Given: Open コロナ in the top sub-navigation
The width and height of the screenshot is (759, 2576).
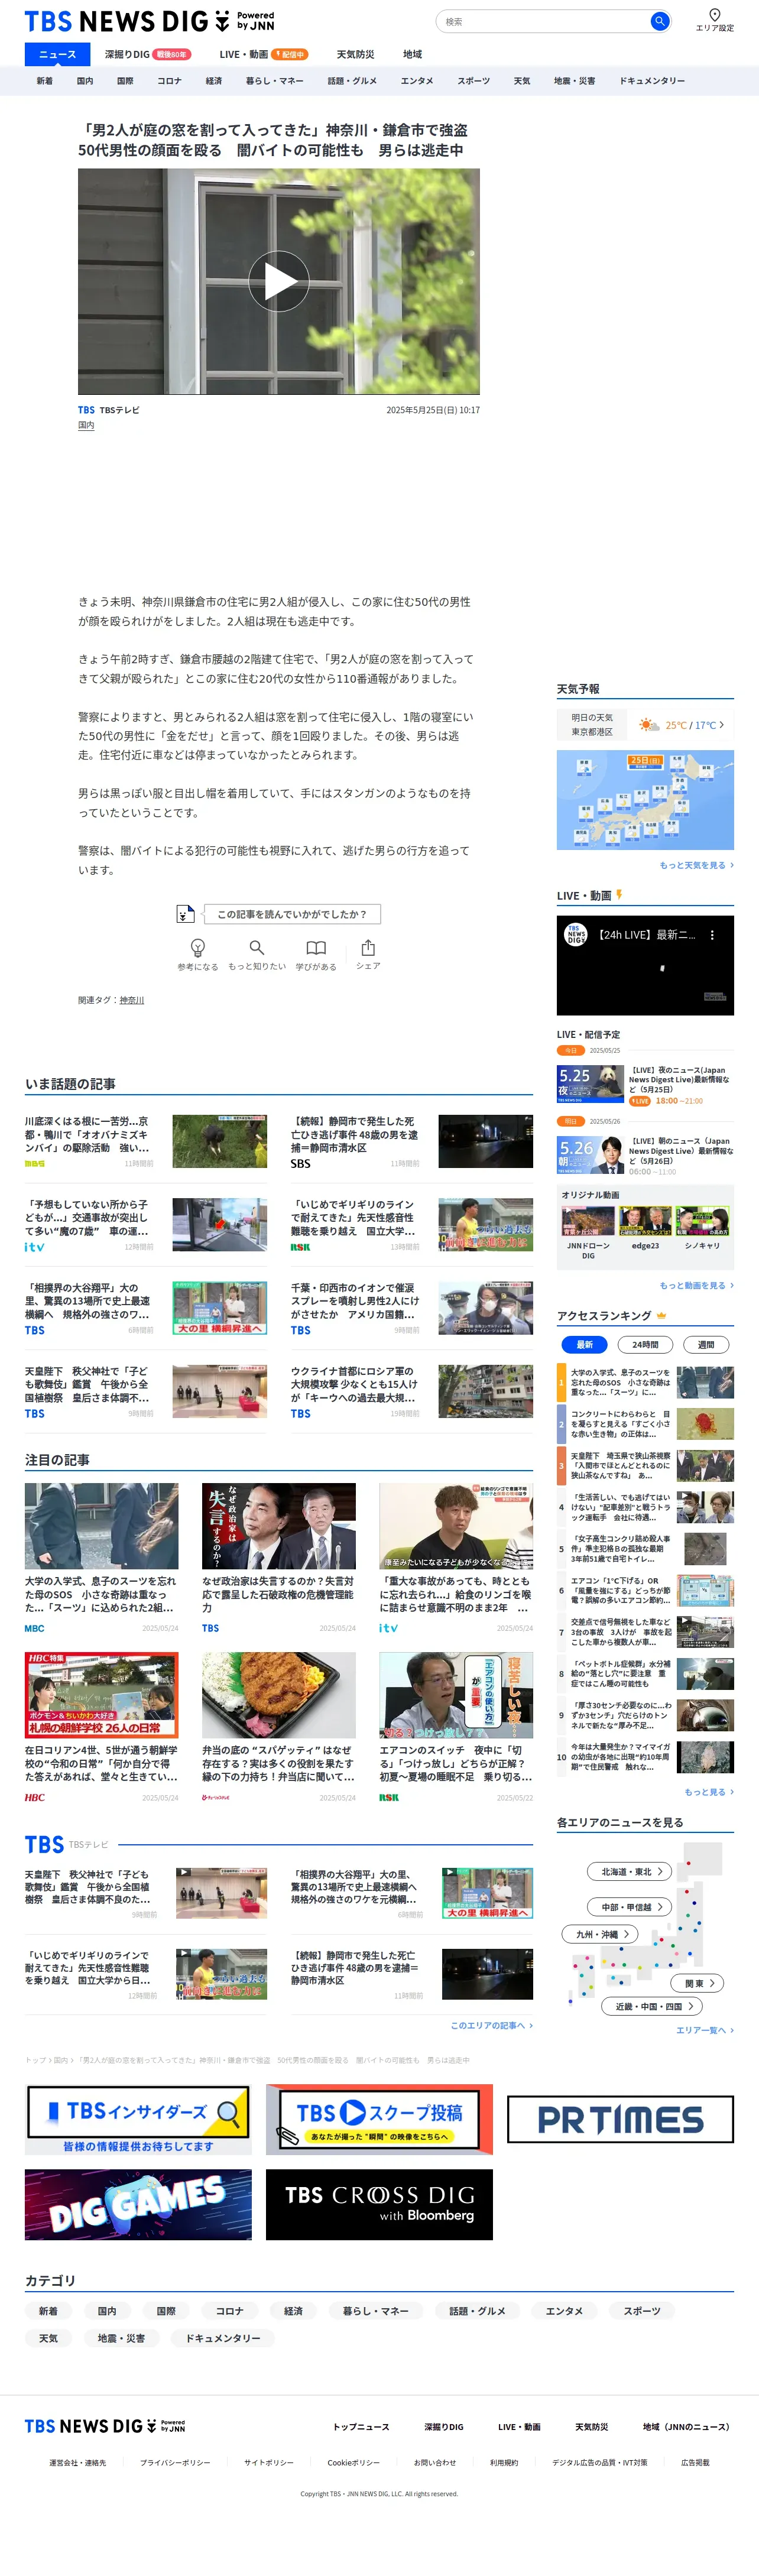Looking at the screenshot, I should [x=169, y=81].
